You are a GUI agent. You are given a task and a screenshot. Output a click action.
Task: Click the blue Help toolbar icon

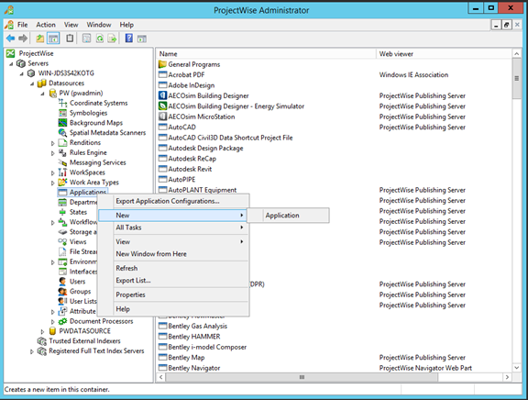[129, 39]
